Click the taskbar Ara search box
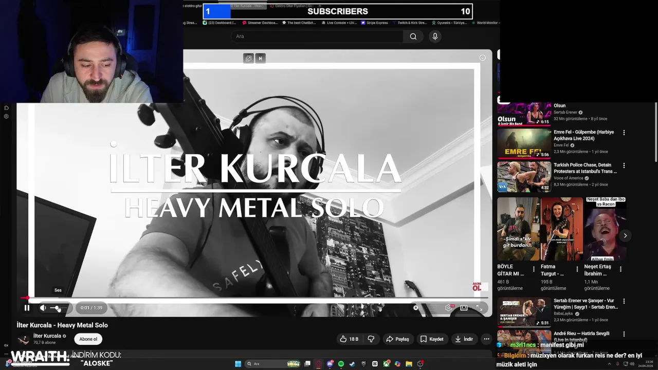 click(272, 364)
